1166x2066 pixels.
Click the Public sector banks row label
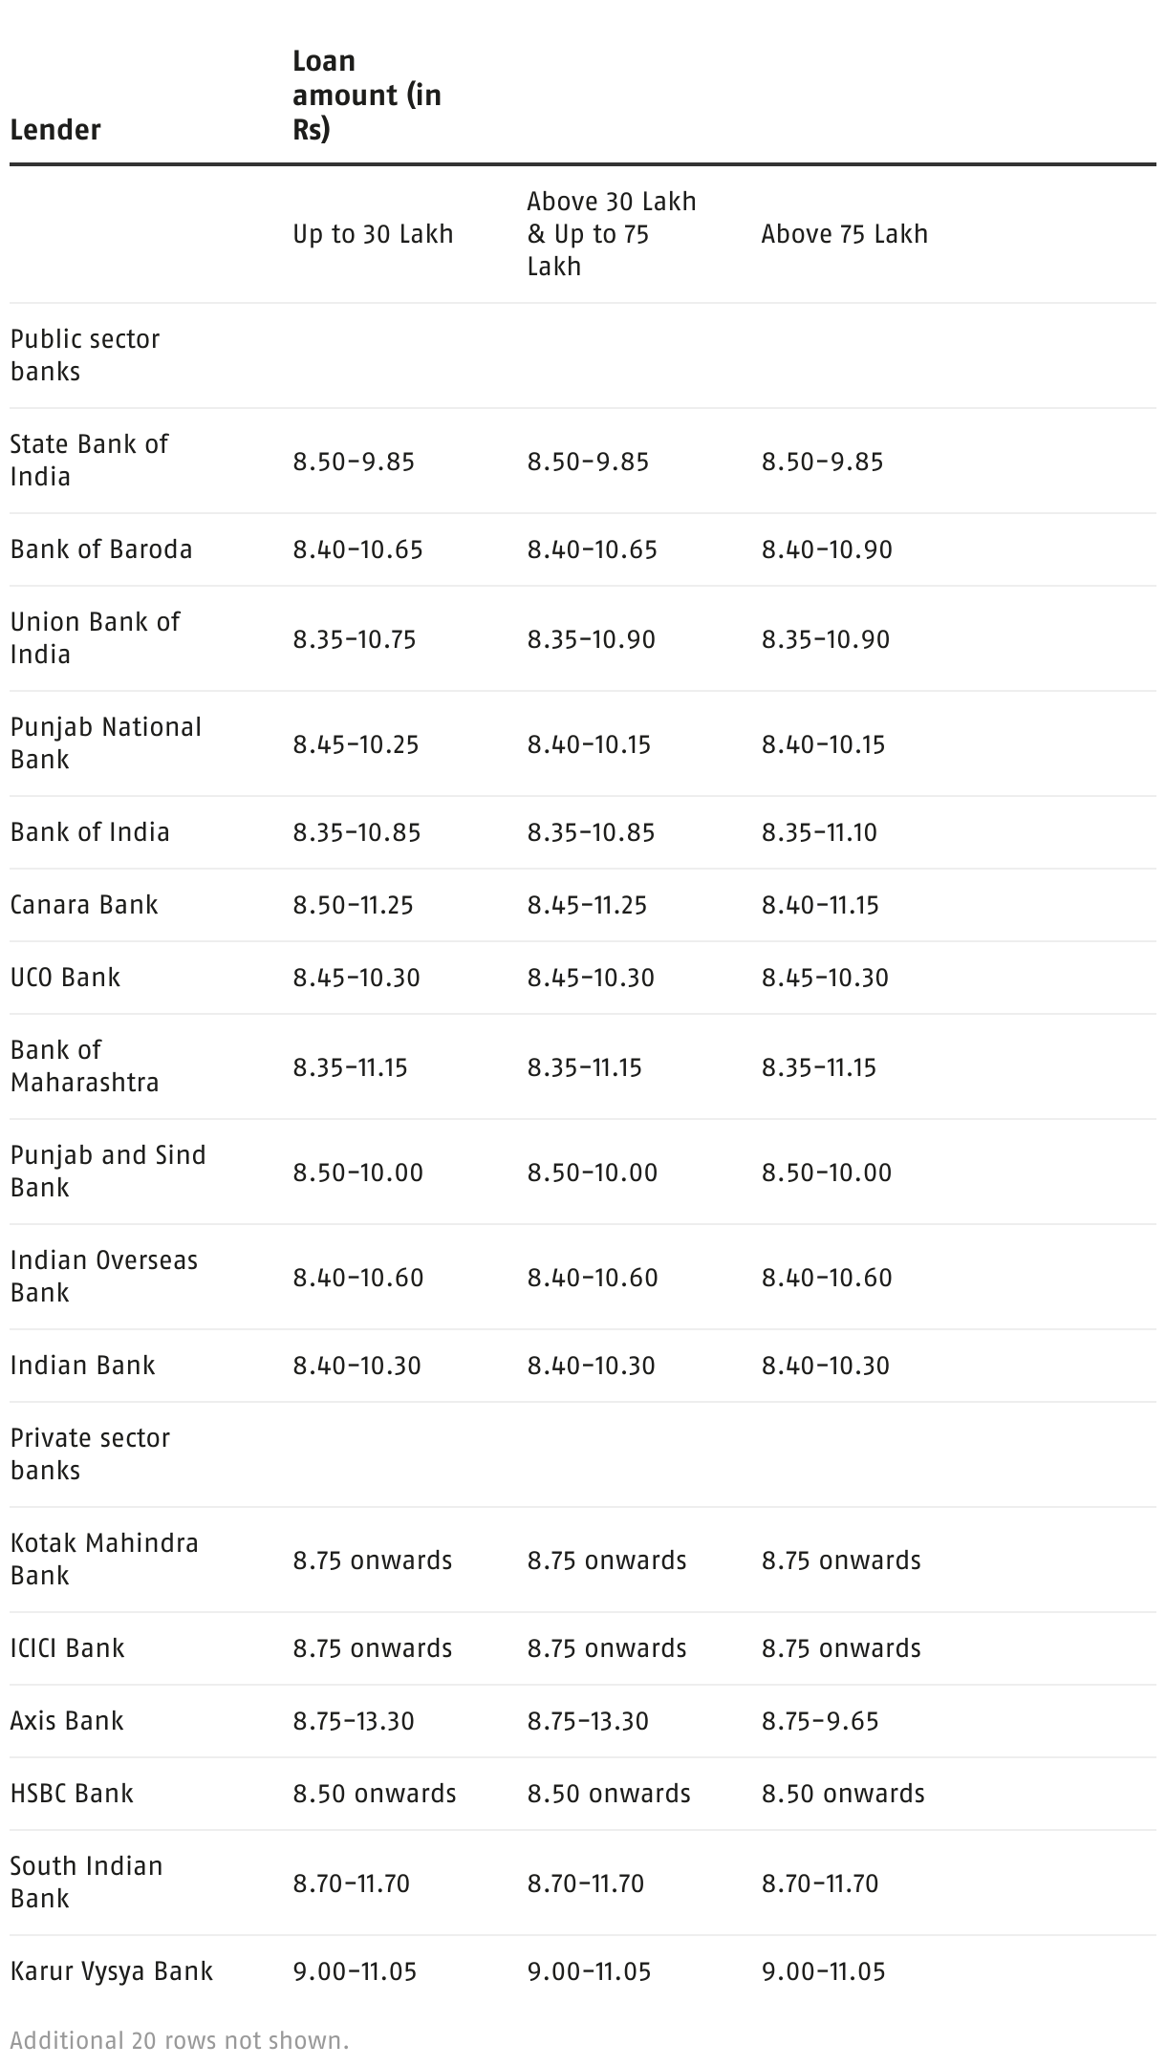click(x=85, y=355)
